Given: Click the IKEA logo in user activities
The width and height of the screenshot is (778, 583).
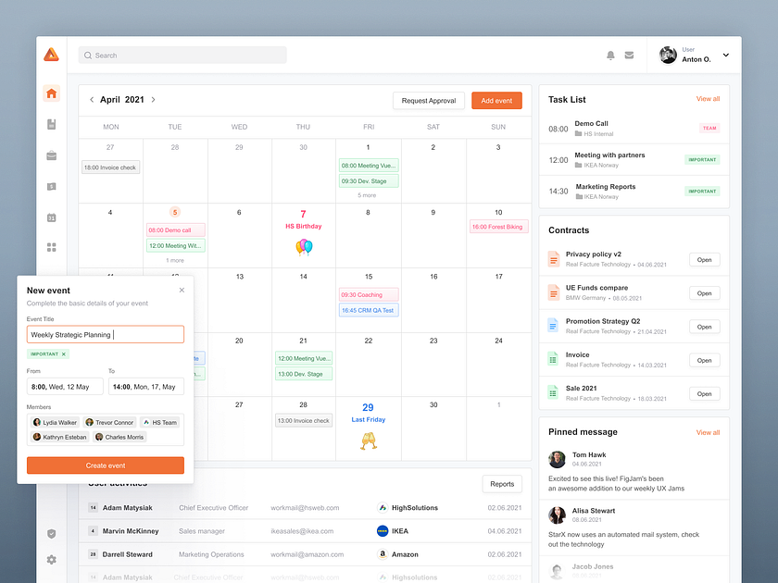Looking at the screenshot, I should (382, 531).
